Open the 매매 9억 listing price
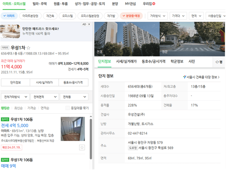 [x=8, y=166]
